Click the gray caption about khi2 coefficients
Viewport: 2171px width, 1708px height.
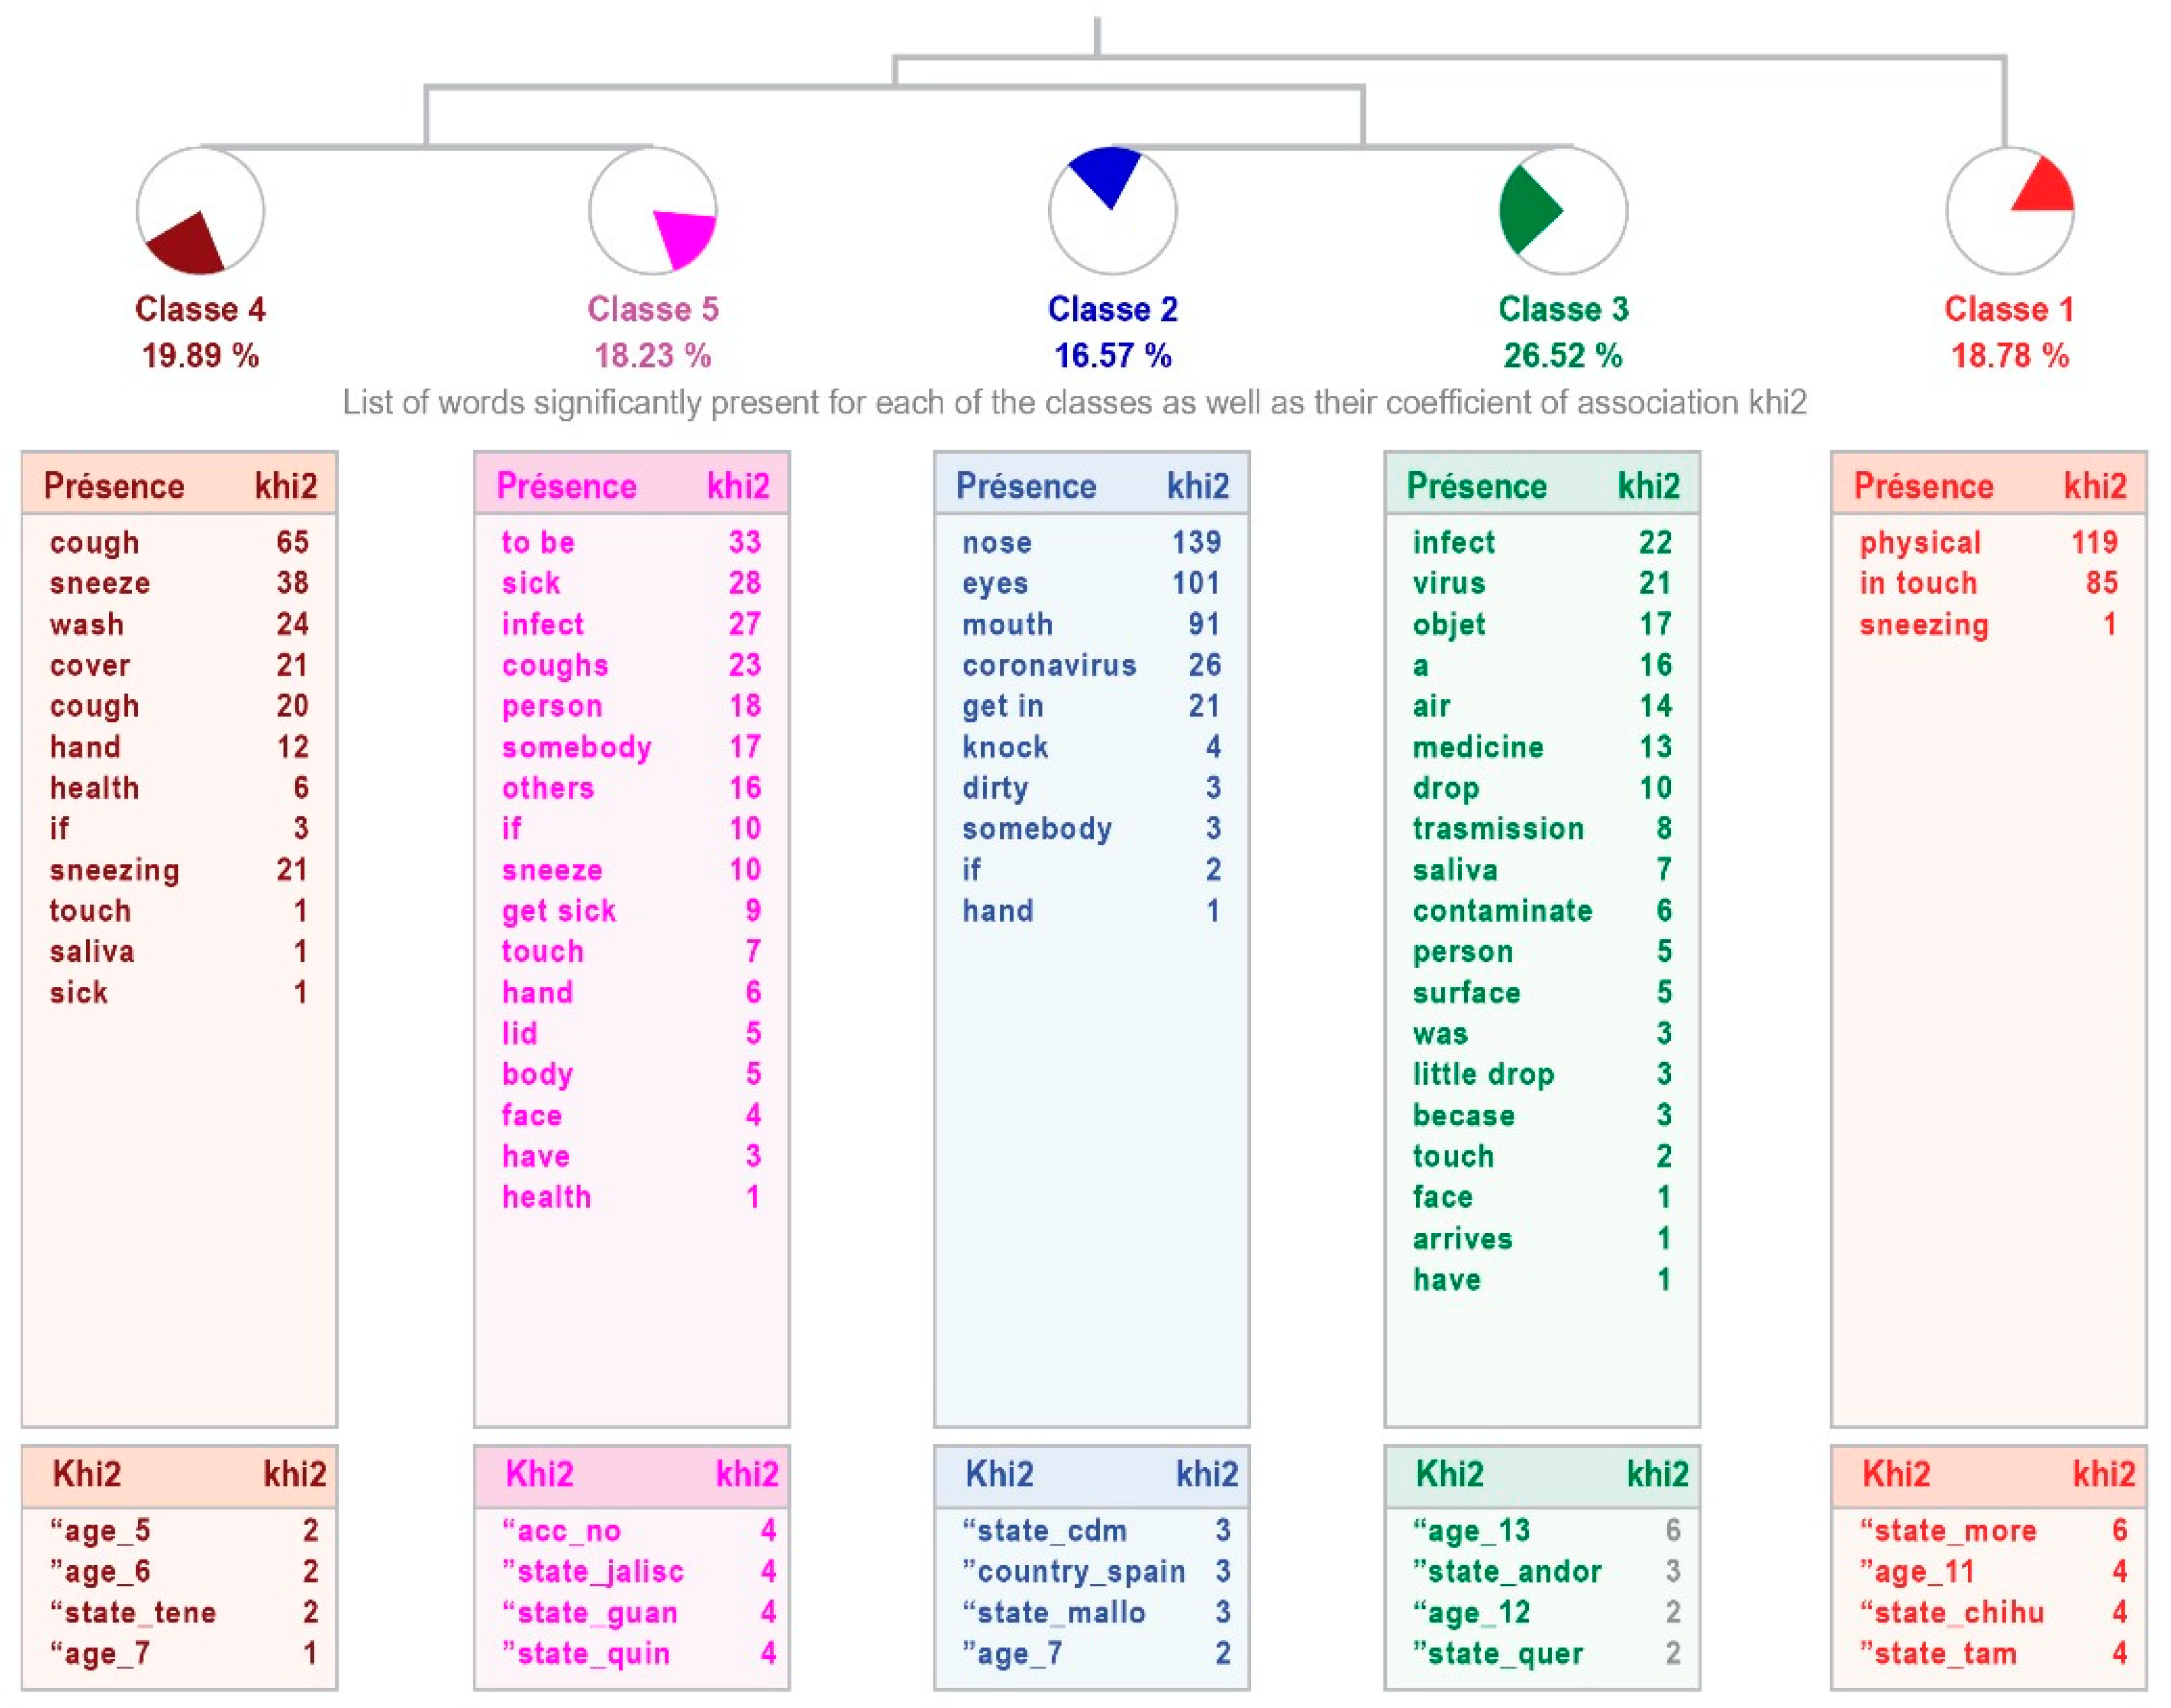click(1074, 403)
